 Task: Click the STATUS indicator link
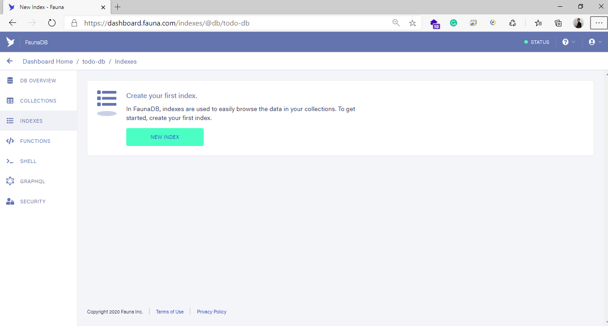point(537,42)
